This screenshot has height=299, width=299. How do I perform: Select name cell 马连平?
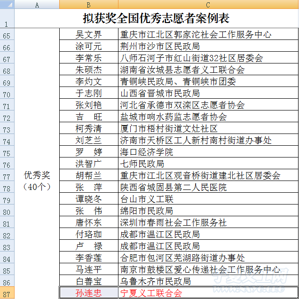coord(89,269)
